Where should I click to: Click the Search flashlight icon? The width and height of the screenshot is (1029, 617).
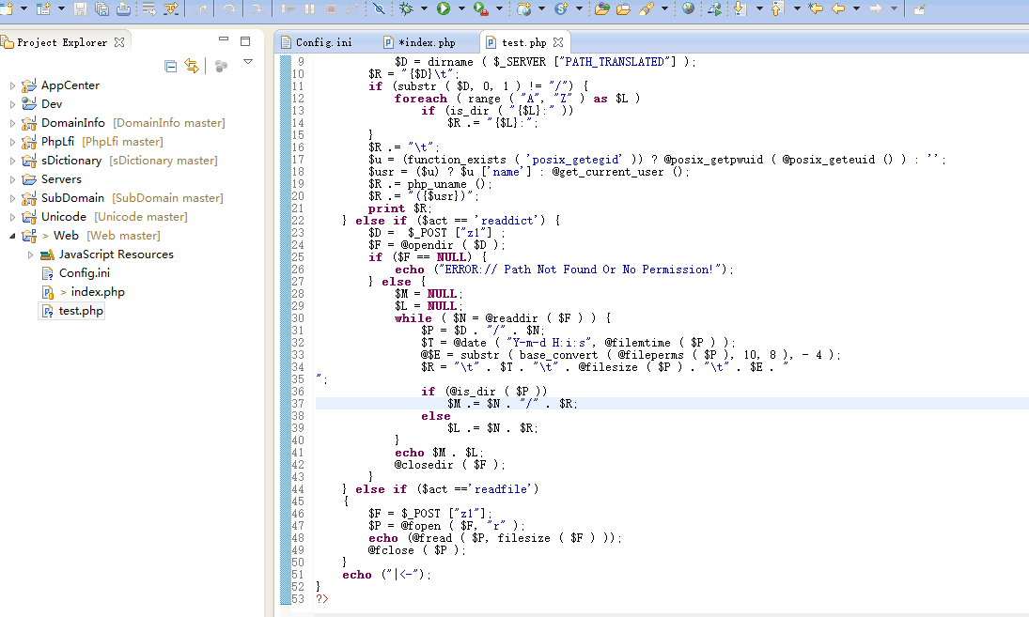(x=647, y=8)
